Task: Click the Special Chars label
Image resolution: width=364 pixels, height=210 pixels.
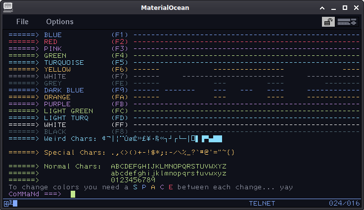Action: coord(75,153)
